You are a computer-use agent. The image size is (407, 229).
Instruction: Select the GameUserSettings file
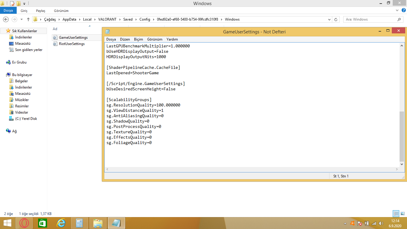[73, 38]
